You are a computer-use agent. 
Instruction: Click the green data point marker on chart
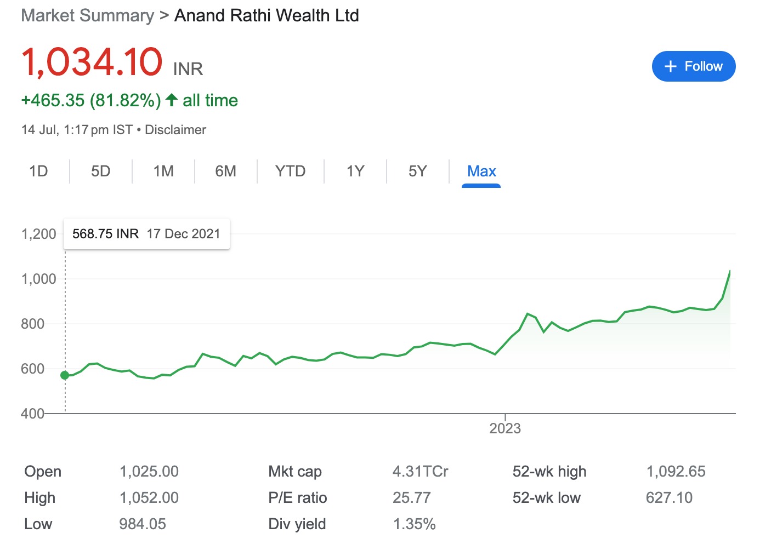point(65,375)
